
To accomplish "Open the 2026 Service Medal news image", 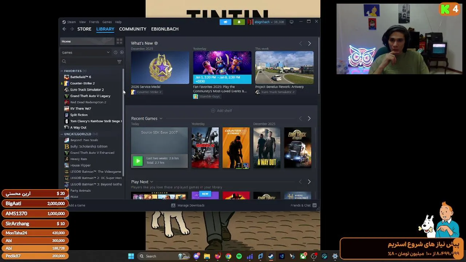I will click(x=160, y=68).
